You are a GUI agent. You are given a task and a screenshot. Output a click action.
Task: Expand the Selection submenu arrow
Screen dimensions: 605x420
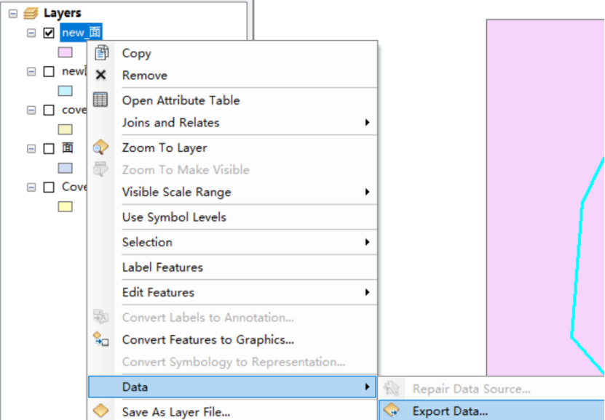[x=368, y=242]
